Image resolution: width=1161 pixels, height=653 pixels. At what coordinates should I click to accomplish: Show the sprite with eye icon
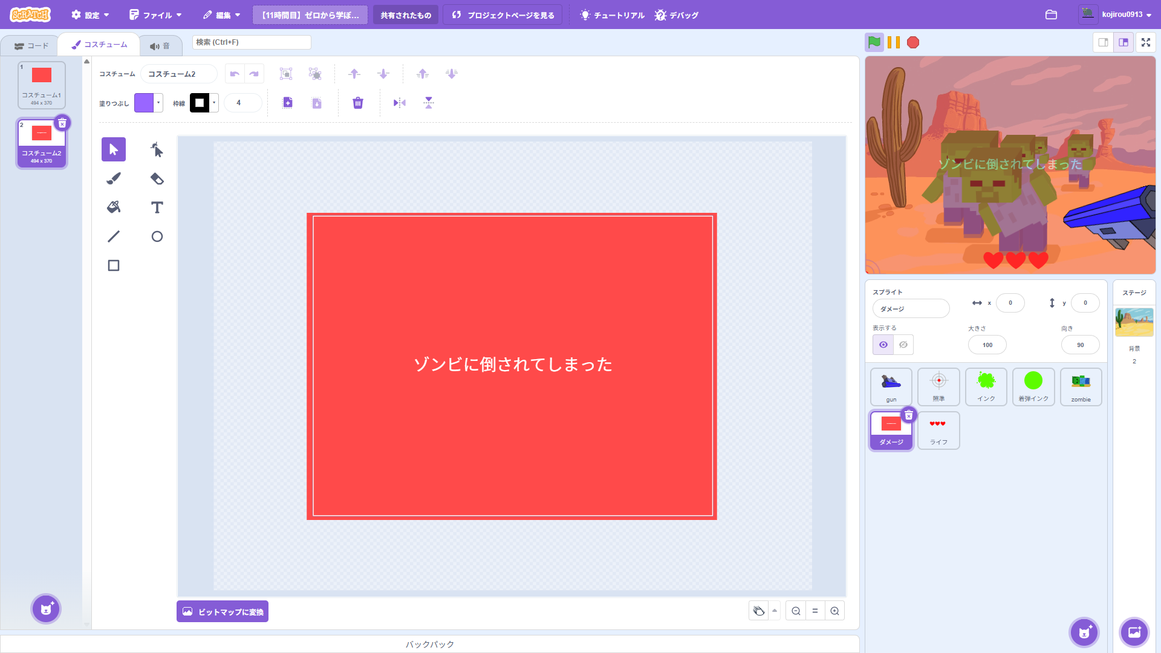[883, 345]
